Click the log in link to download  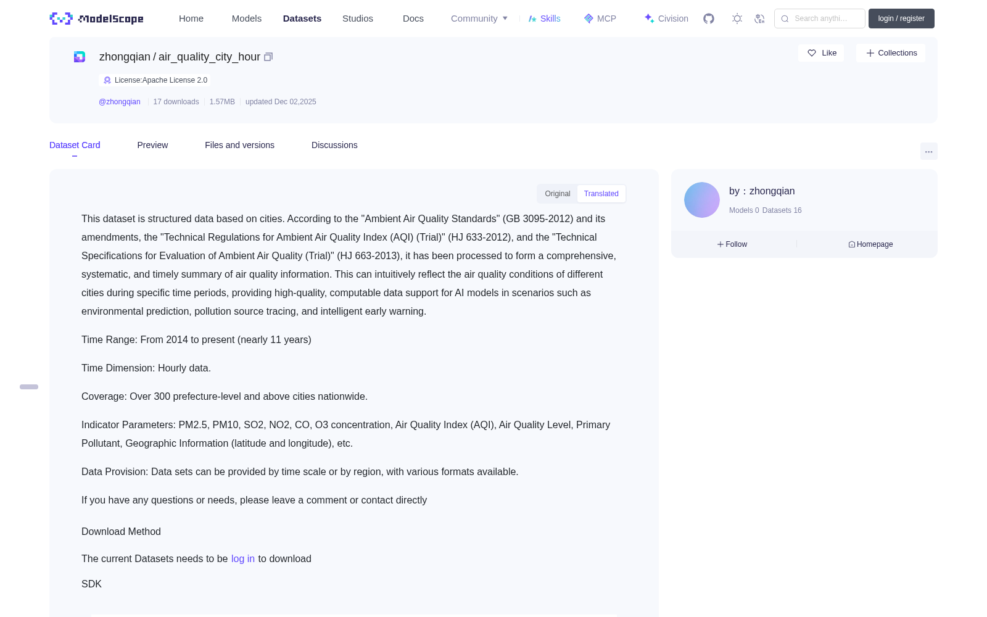point(243,559)
